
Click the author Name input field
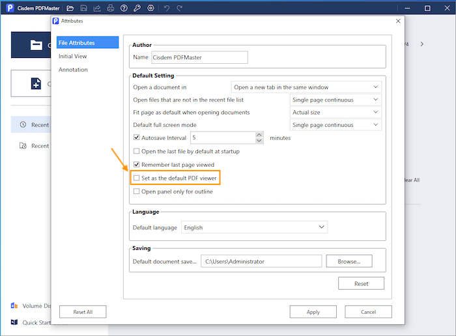coord(199,57)
